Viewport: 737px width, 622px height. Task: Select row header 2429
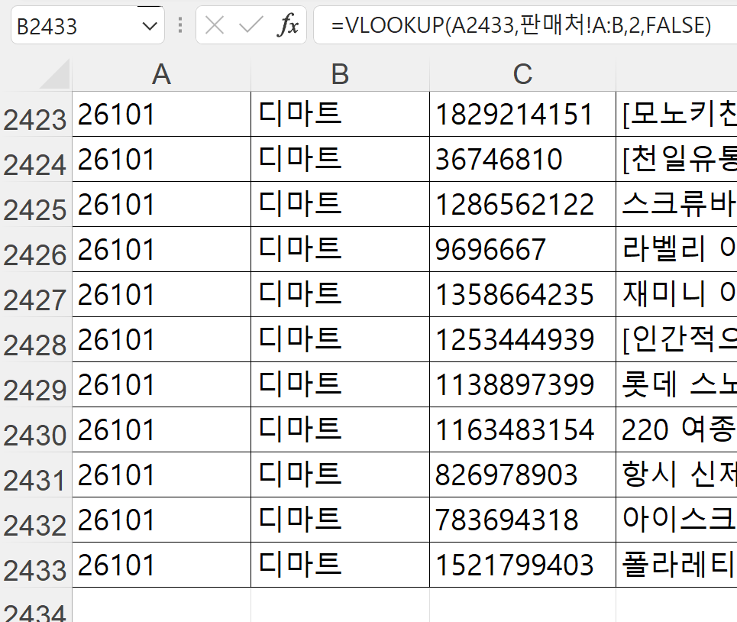click(36, 385)
